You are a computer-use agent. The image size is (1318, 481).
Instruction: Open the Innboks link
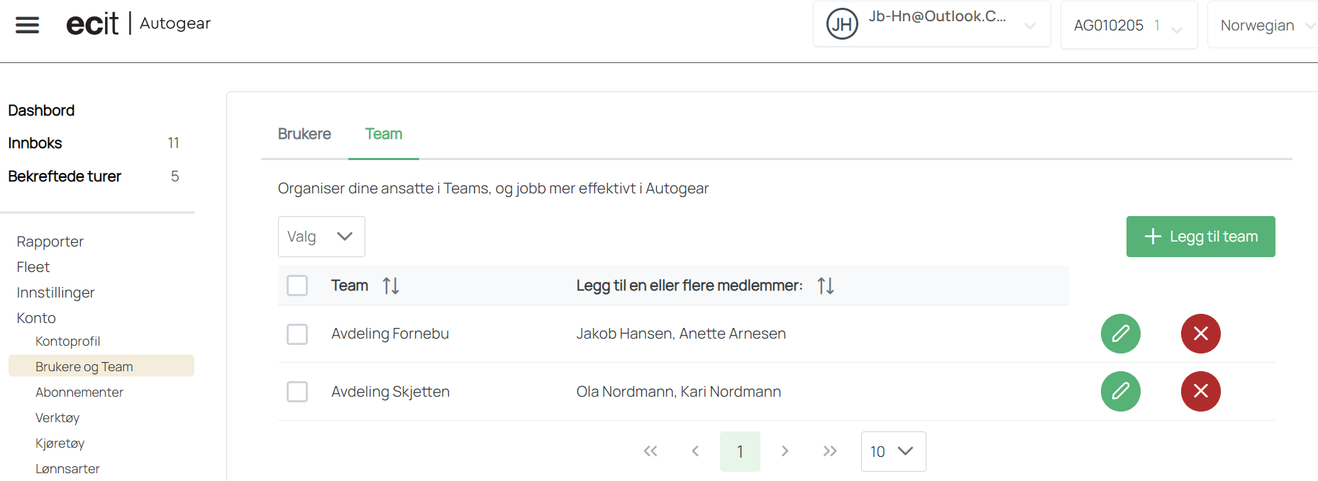click(x=35, y=143)
